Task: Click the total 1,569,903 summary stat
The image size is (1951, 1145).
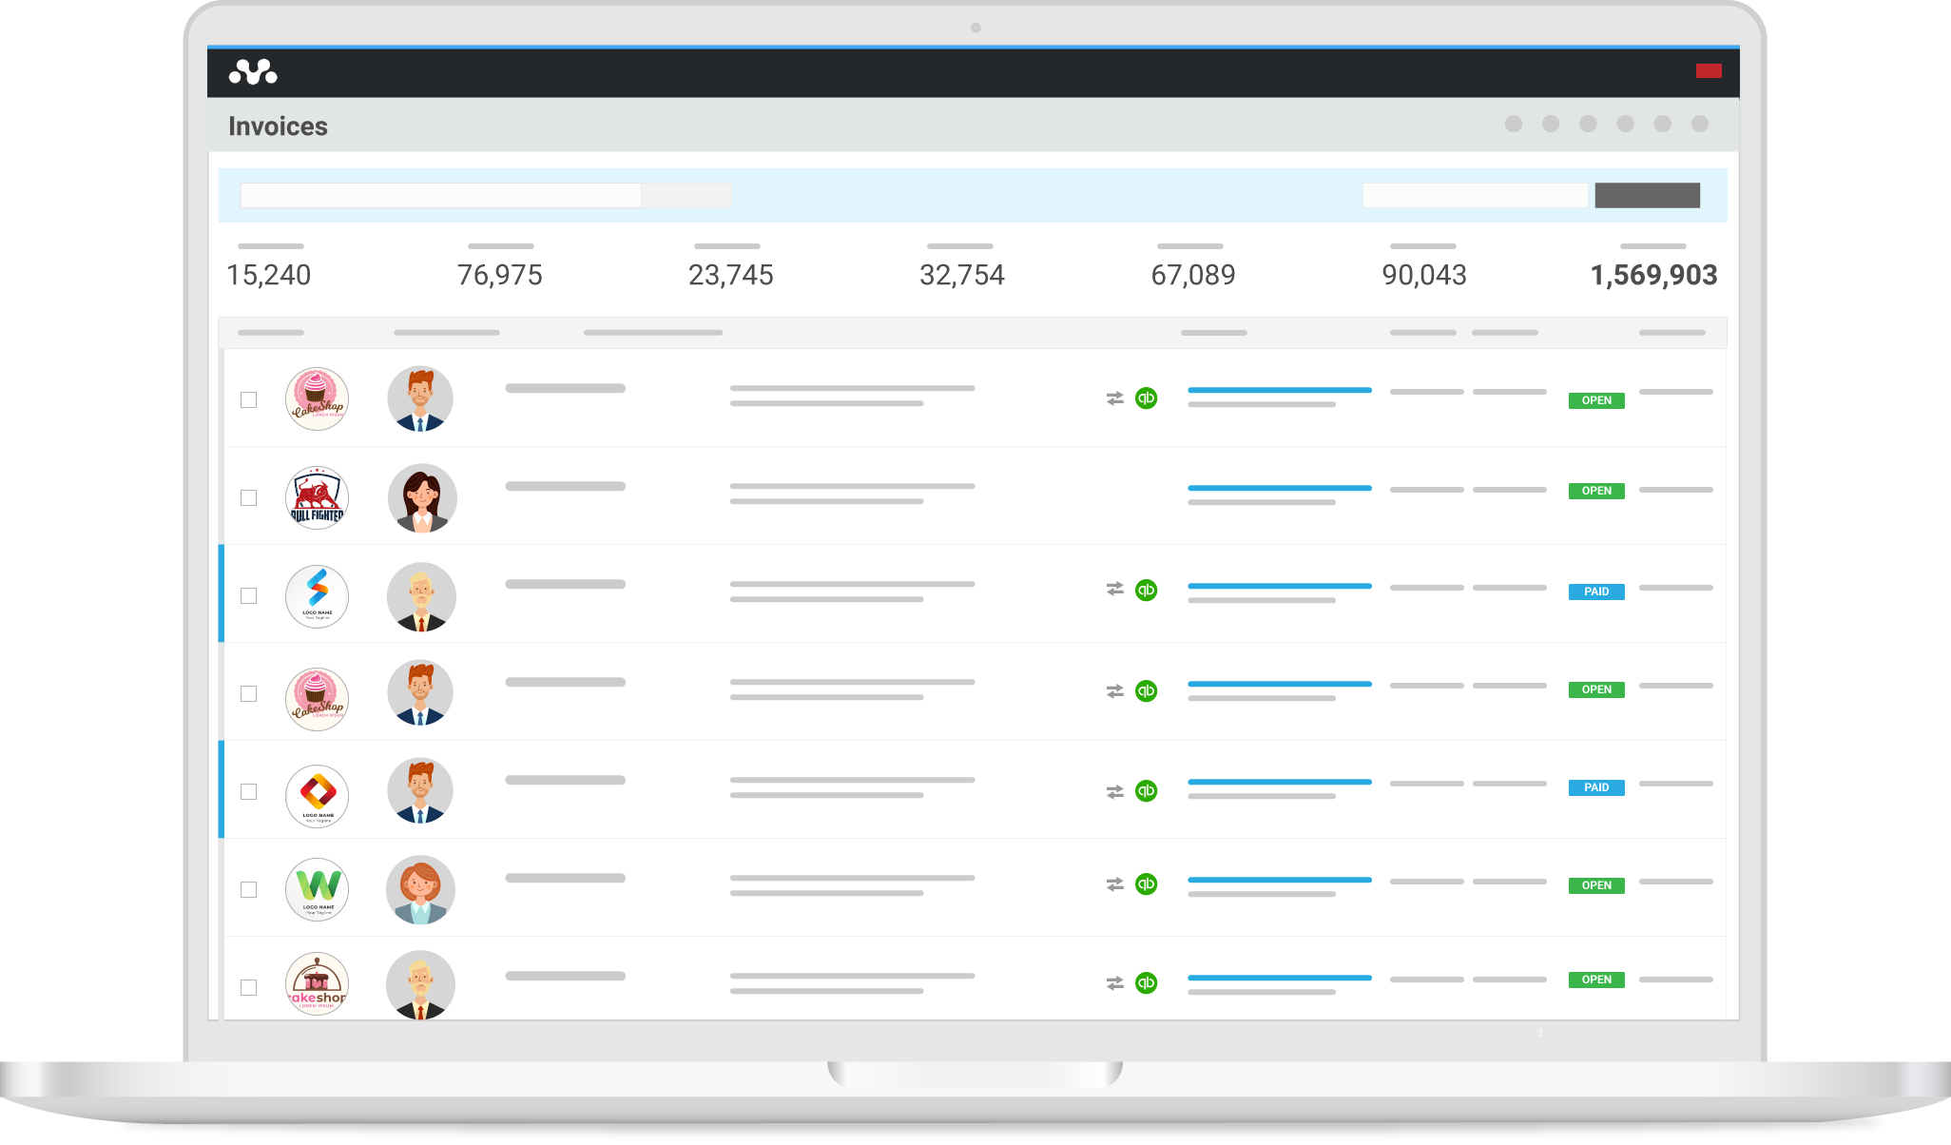Action: pos(1652,276)
